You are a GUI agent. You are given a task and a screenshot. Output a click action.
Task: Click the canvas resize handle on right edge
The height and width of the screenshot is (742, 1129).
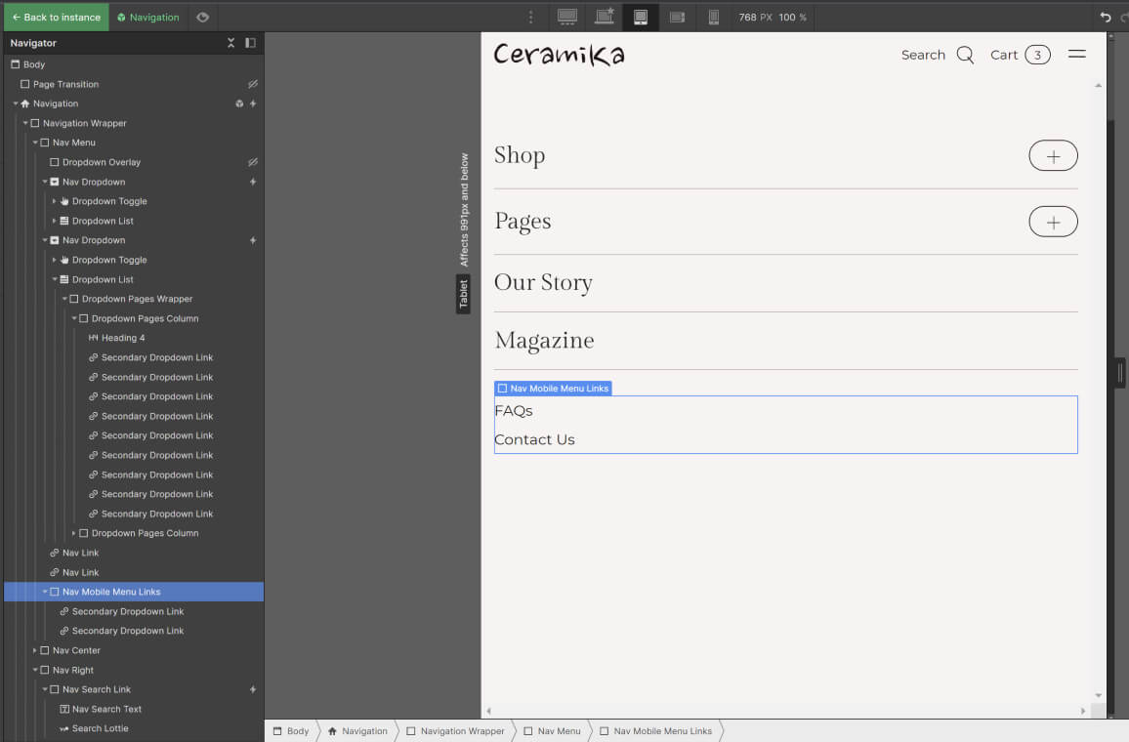tap(1119, 373)
